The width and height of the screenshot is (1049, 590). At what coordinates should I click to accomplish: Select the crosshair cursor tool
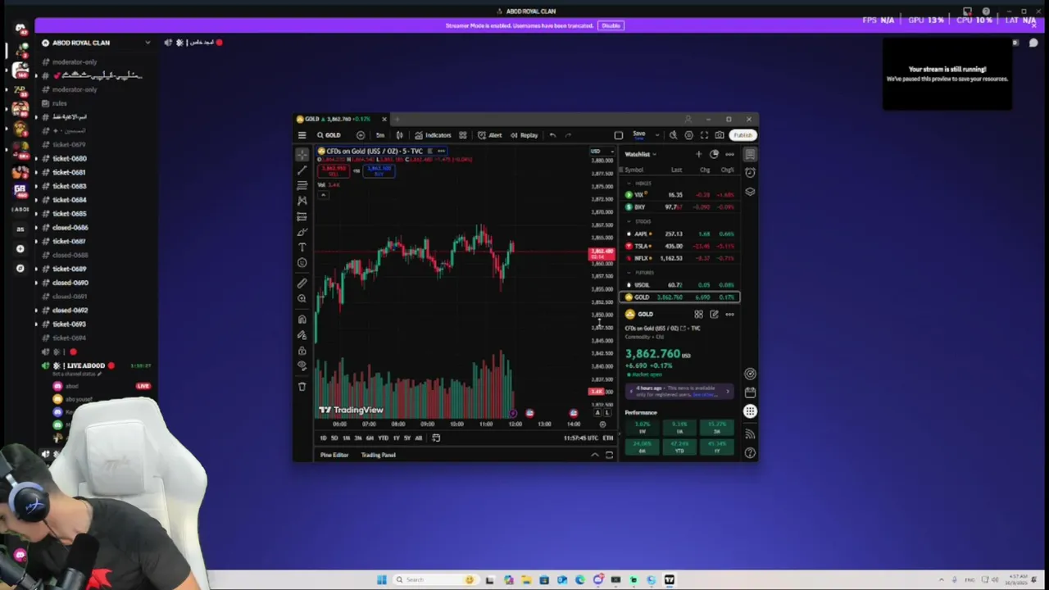pyautogui.click(x=302, y=154)
